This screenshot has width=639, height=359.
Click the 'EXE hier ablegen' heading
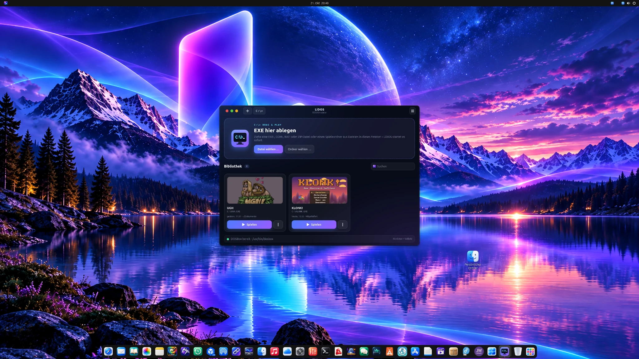(x=275, y=131)
